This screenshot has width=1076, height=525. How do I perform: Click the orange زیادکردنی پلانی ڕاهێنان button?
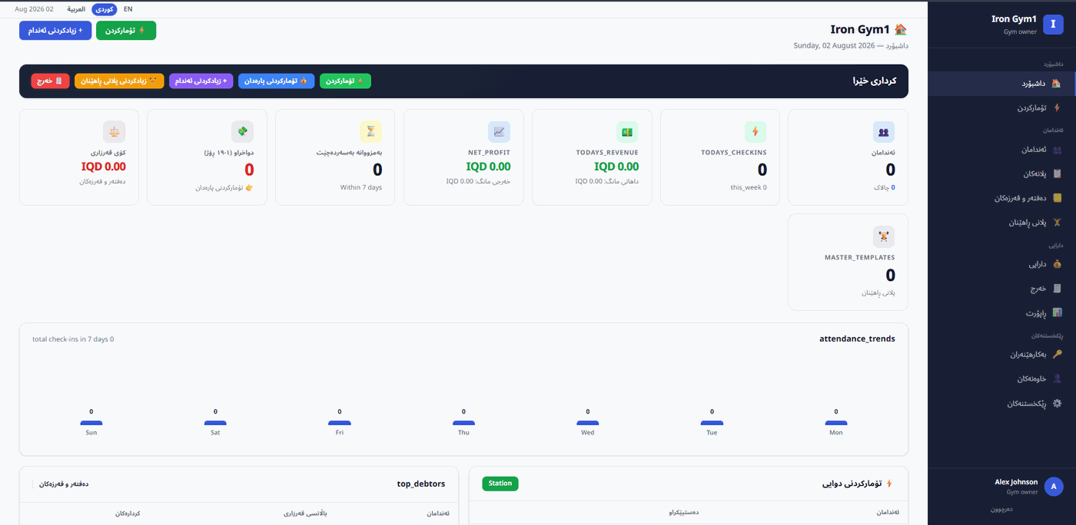click(x=119, y=81)
